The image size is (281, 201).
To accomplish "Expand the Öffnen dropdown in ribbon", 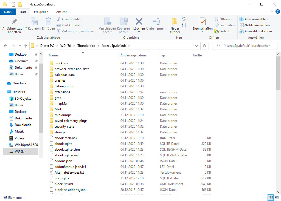I will [x=232, y=19].
